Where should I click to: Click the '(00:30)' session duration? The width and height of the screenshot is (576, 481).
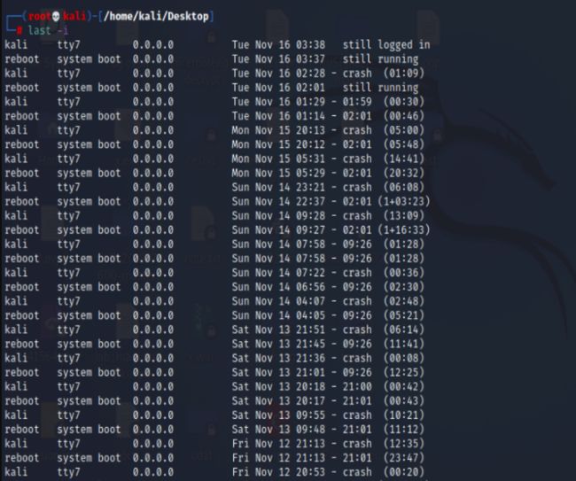(x=404, y=102)
